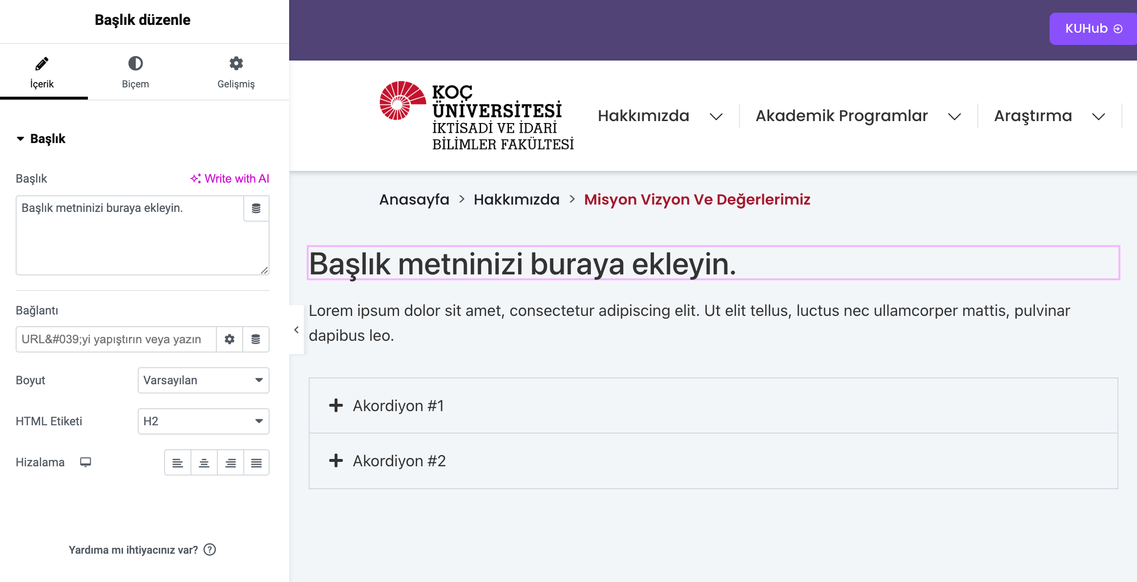The width and height of the screenshot is (1137, 582).
Task: Click dynamic tags icon in Başlık field
Action: [256, 208]
